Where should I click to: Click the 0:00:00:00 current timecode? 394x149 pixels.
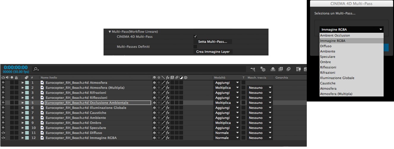pyautogui.click(x=15, y=68)
